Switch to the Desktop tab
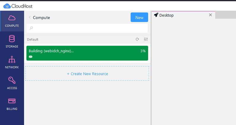 [183, 15]
